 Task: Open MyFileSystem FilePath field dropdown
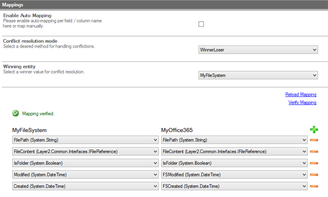tap(85, 140)
